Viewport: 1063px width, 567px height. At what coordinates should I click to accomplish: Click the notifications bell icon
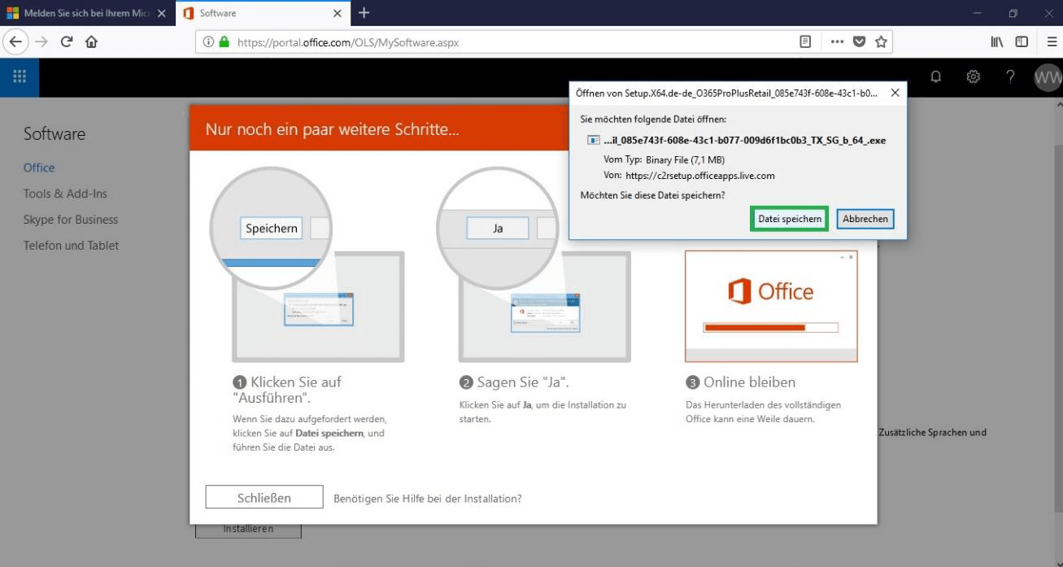(x=936, y=76)
